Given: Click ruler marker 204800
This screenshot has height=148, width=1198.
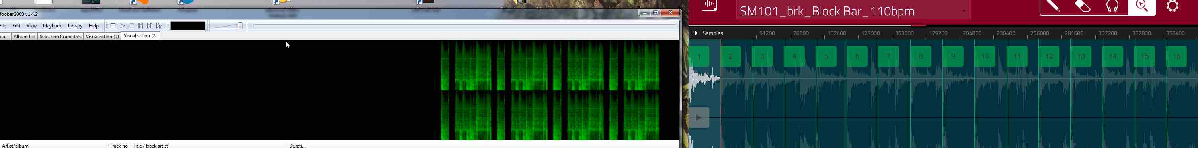Looking at the screenshot, I should (x=972, y=33).
